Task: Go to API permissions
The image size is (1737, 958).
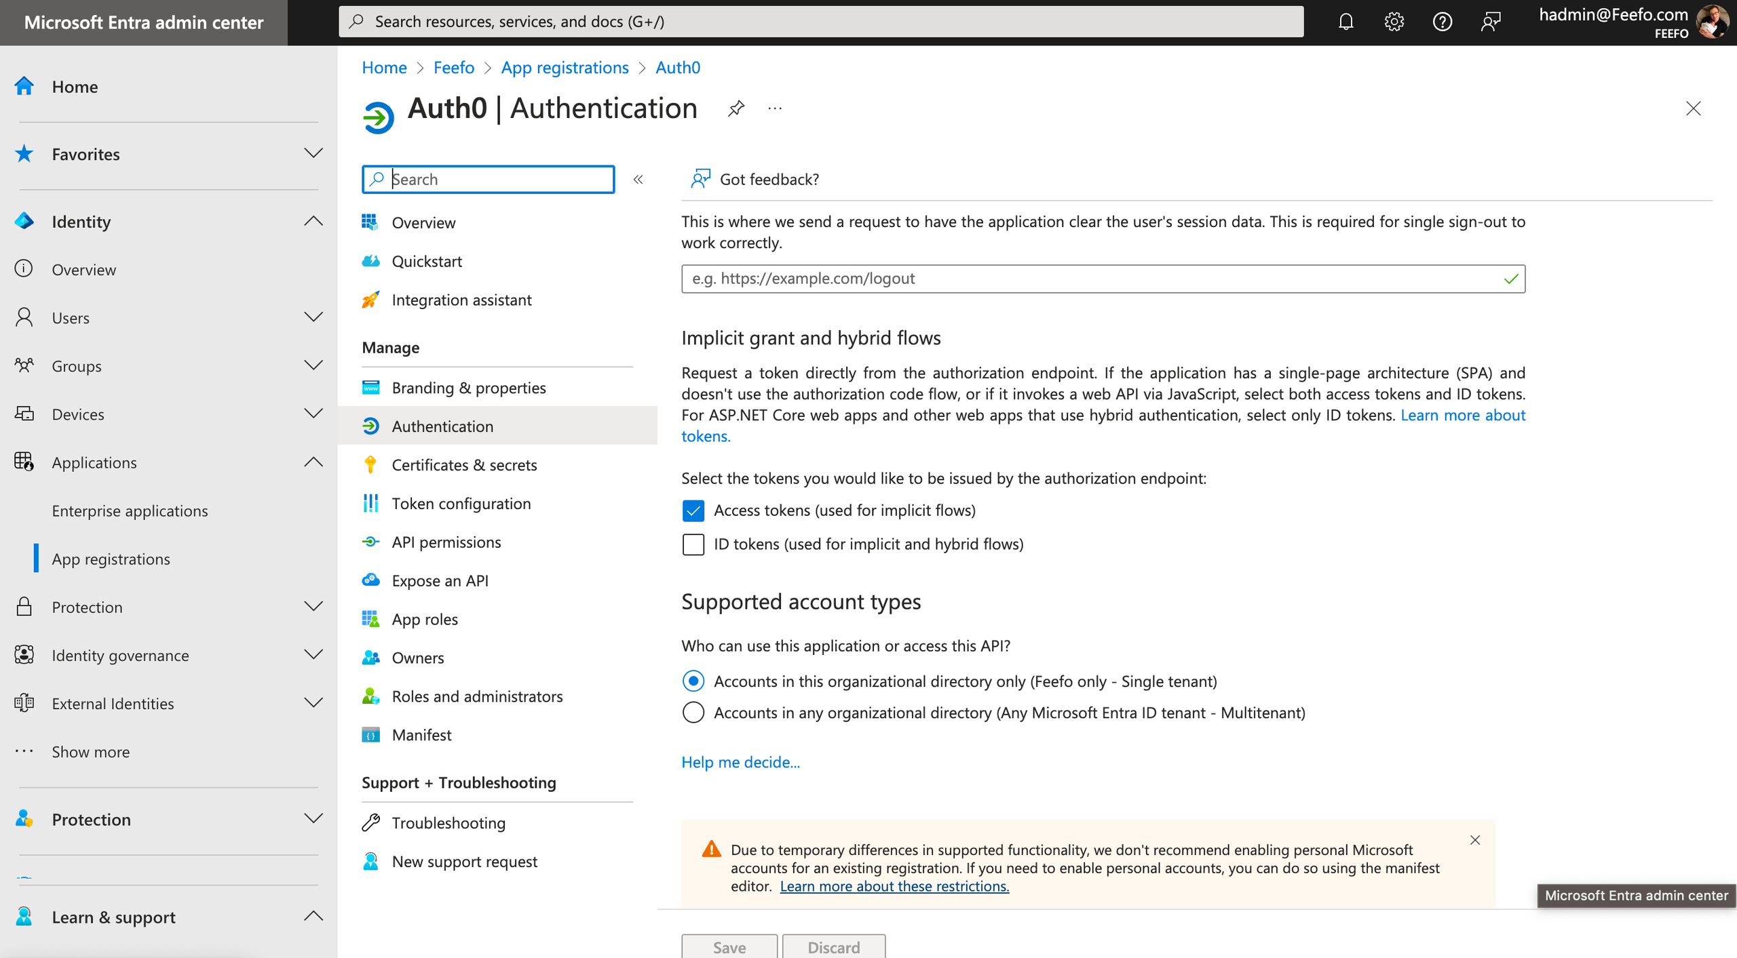Action: [446, 542]
